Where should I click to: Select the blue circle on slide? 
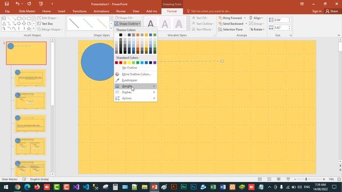[x=98, y=62]
